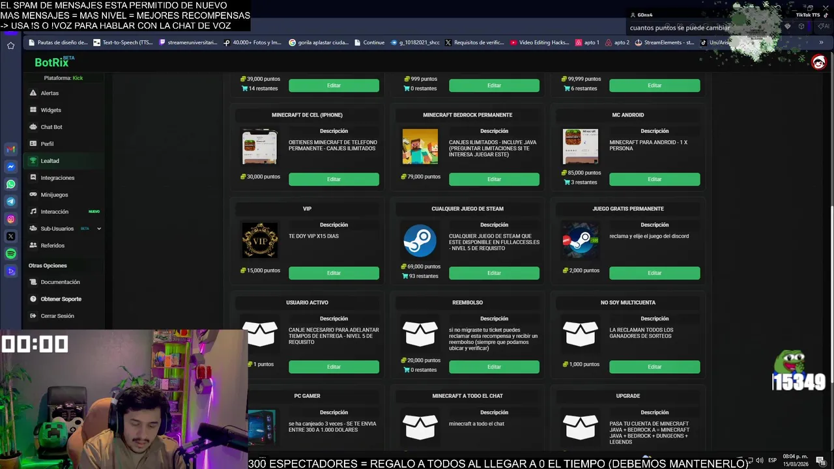This screenshot has width=834, height=469.
Task: Click the Minecraft iPhone reward thumbnail
Action: (259, 147)
